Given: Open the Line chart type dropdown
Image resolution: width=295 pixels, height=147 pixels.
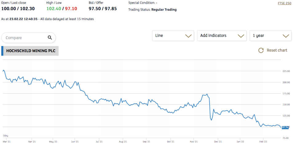Looking at the screenshot, I should coord(173,35).
